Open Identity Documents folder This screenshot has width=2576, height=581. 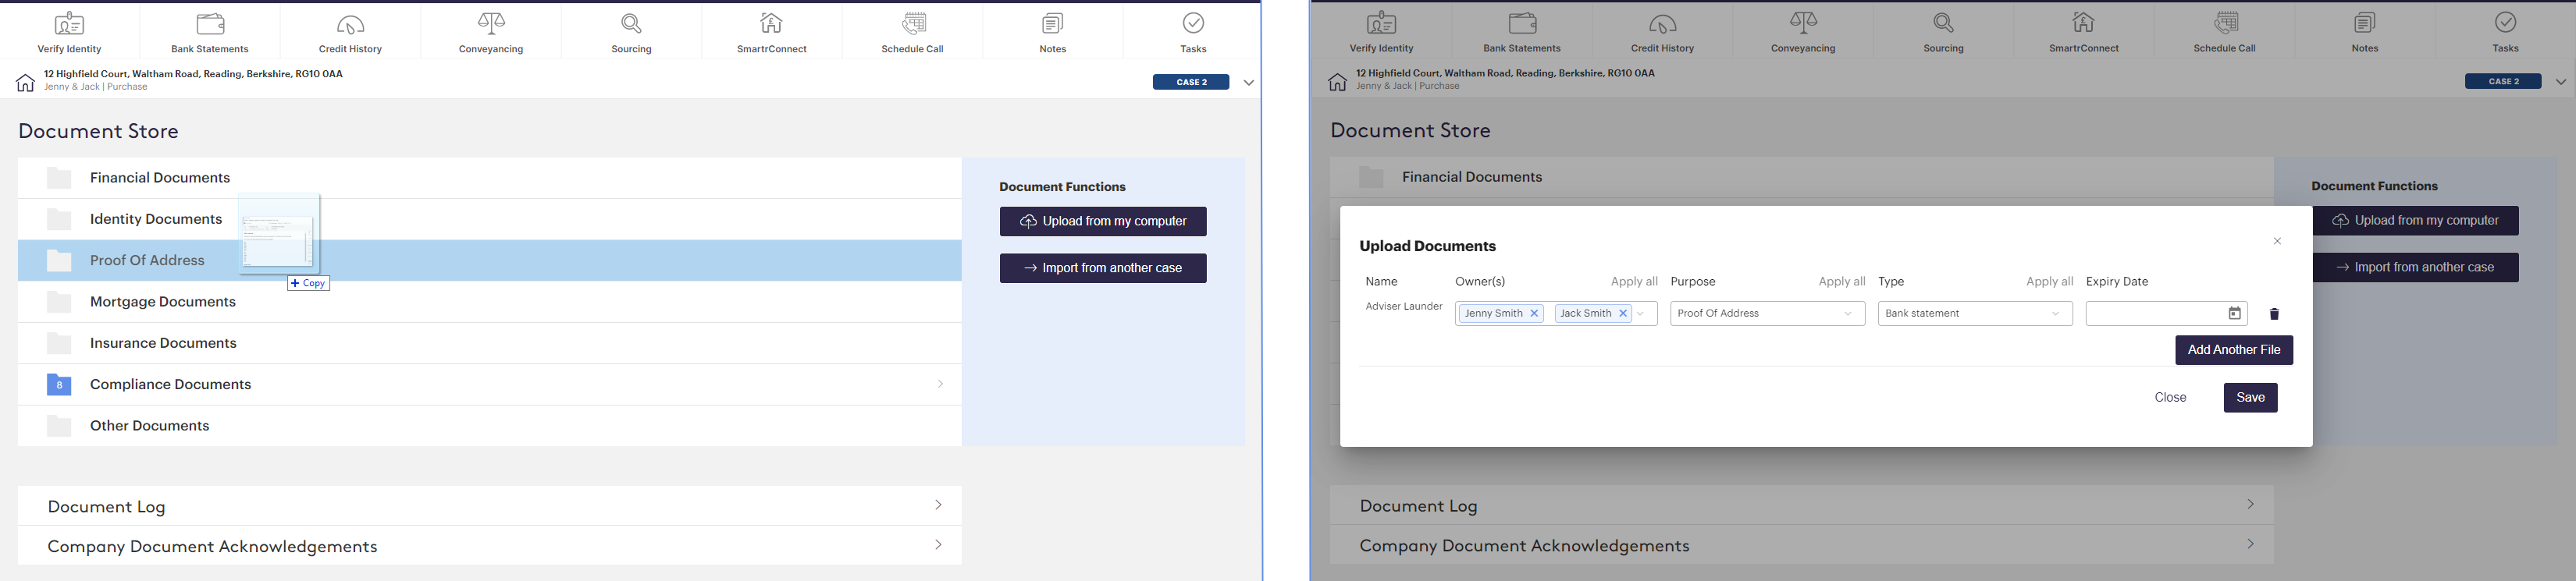click(x=490, y=218)
